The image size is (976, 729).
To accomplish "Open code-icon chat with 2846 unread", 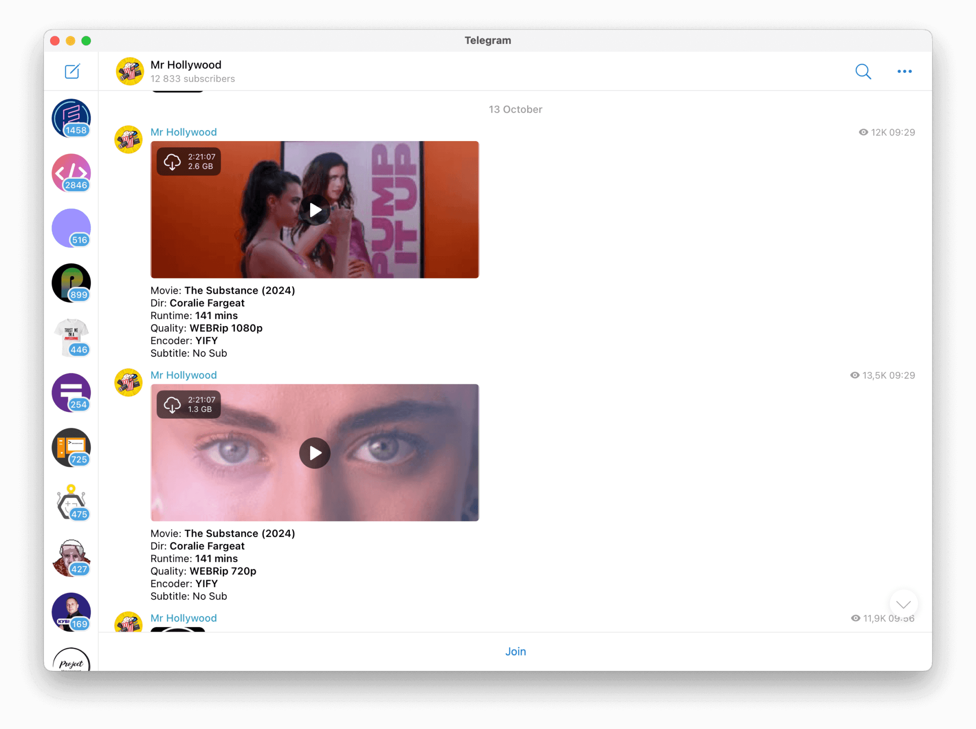I will [x=71, y=173].
